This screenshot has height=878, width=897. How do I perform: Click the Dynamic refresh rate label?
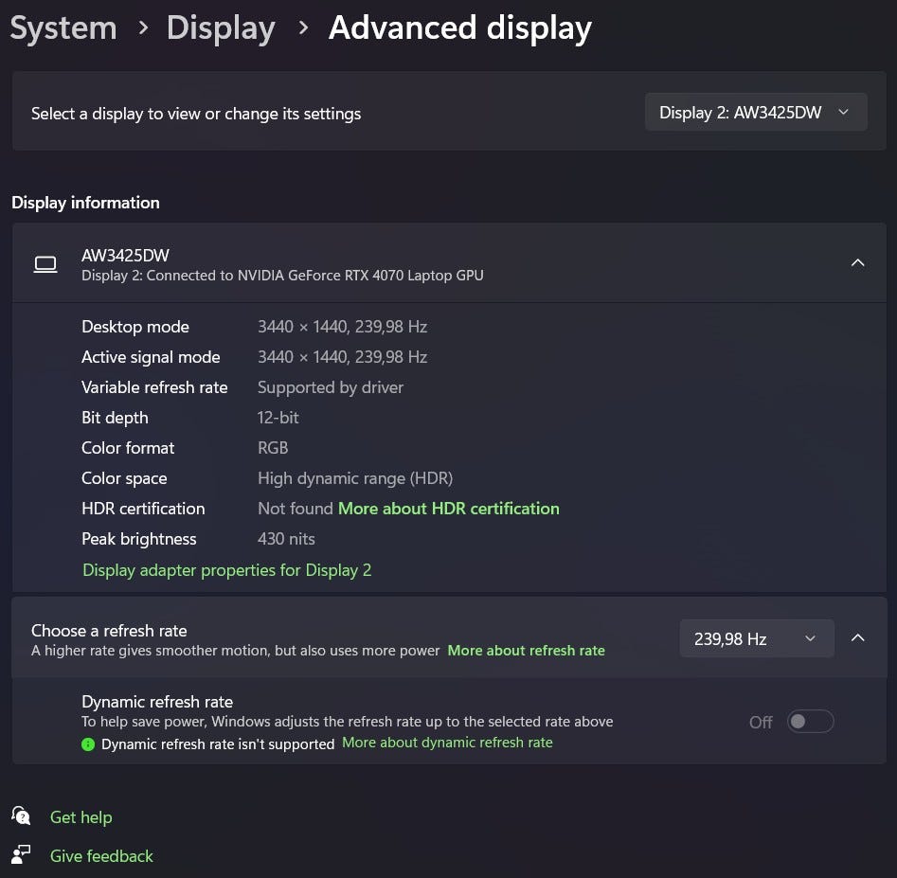coord(157,702)
